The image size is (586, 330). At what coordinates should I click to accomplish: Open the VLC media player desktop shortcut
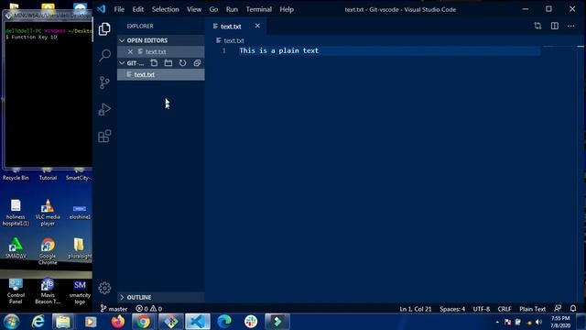[x=48, y=213]
